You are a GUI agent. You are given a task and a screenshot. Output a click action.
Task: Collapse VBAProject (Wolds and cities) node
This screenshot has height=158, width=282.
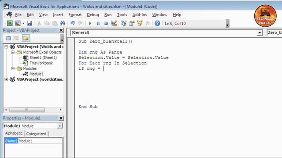[6, 47]
